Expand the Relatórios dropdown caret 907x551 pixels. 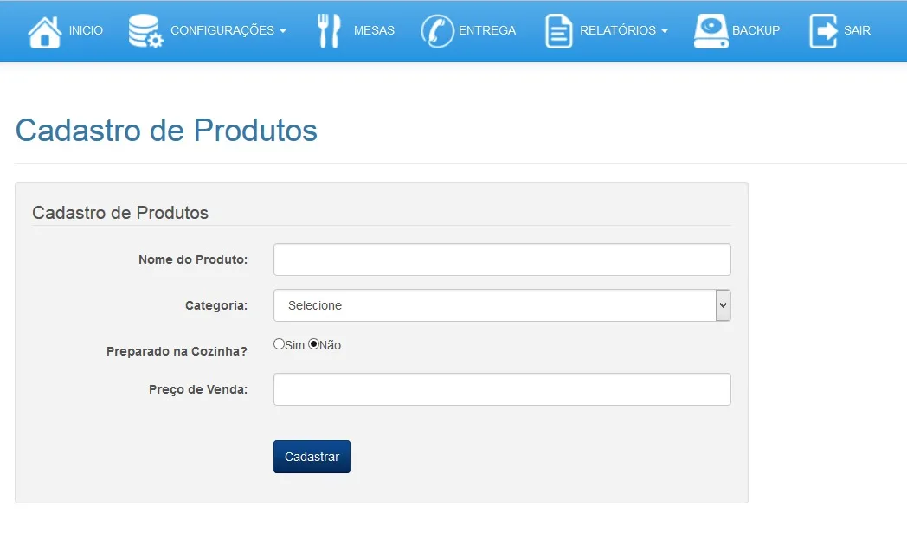tap(665, 31)
